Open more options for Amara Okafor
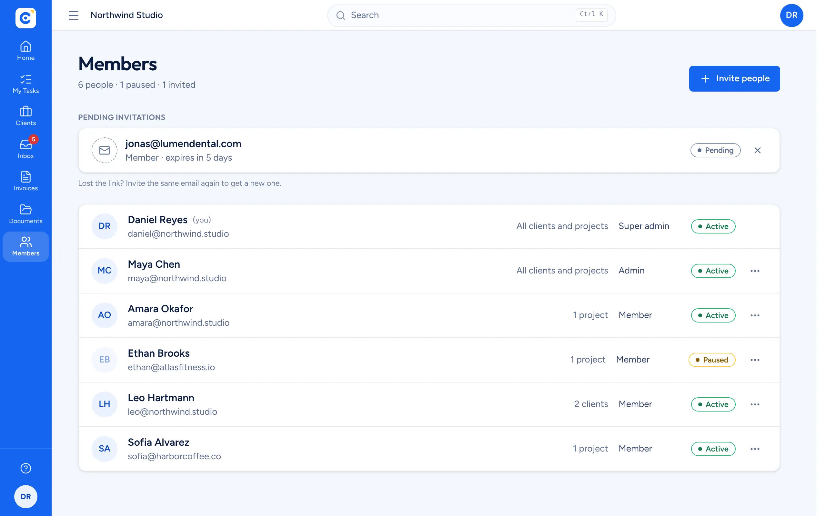The width and height of the screenshot is (826, 516). click(755, 315)
